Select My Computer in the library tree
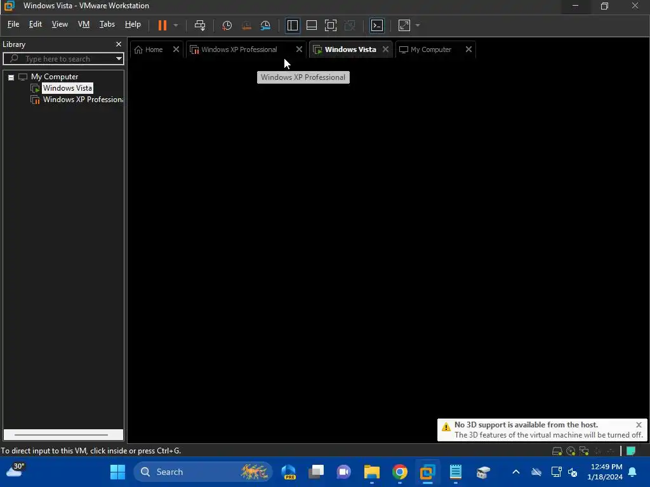The image size is (650, 487). 55,77
